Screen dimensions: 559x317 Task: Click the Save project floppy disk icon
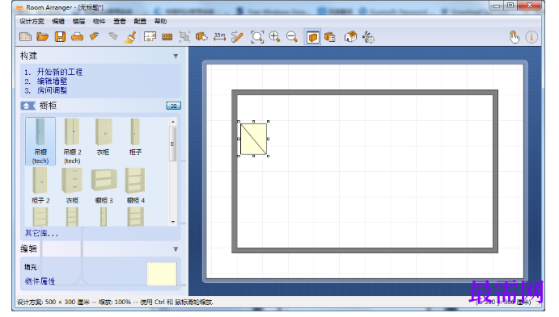[x=60, y=37]
